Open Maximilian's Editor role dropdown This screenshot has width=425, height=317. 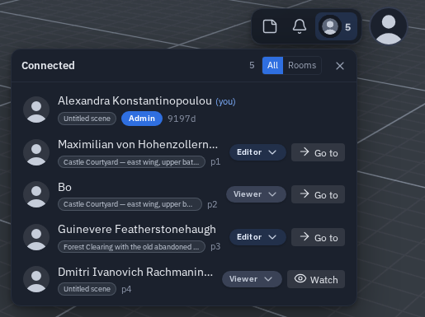257,152
